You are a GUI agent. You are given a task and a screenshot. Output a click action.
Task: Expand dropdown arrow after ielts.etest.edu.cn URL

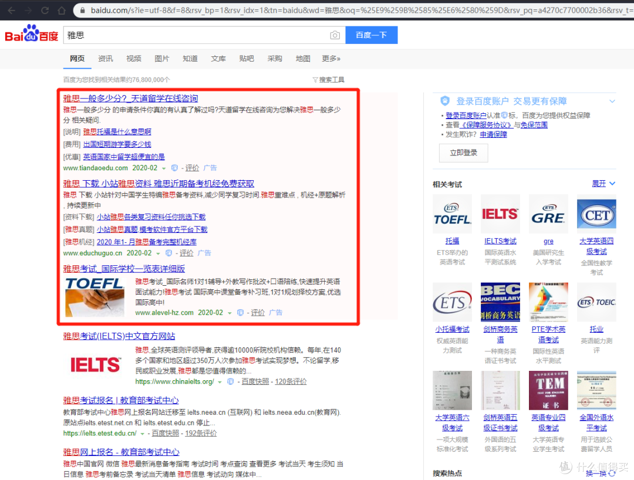click(x=142, y=434)
